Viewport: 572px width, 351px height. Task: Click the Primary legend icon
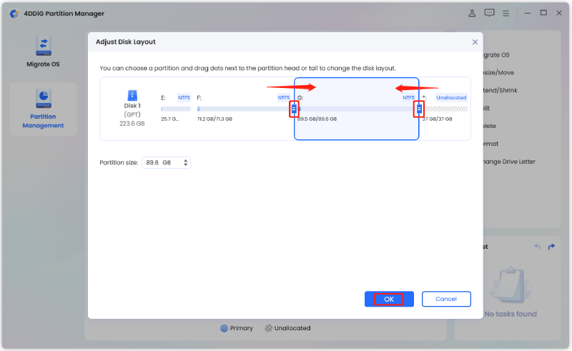click(224, 328)
